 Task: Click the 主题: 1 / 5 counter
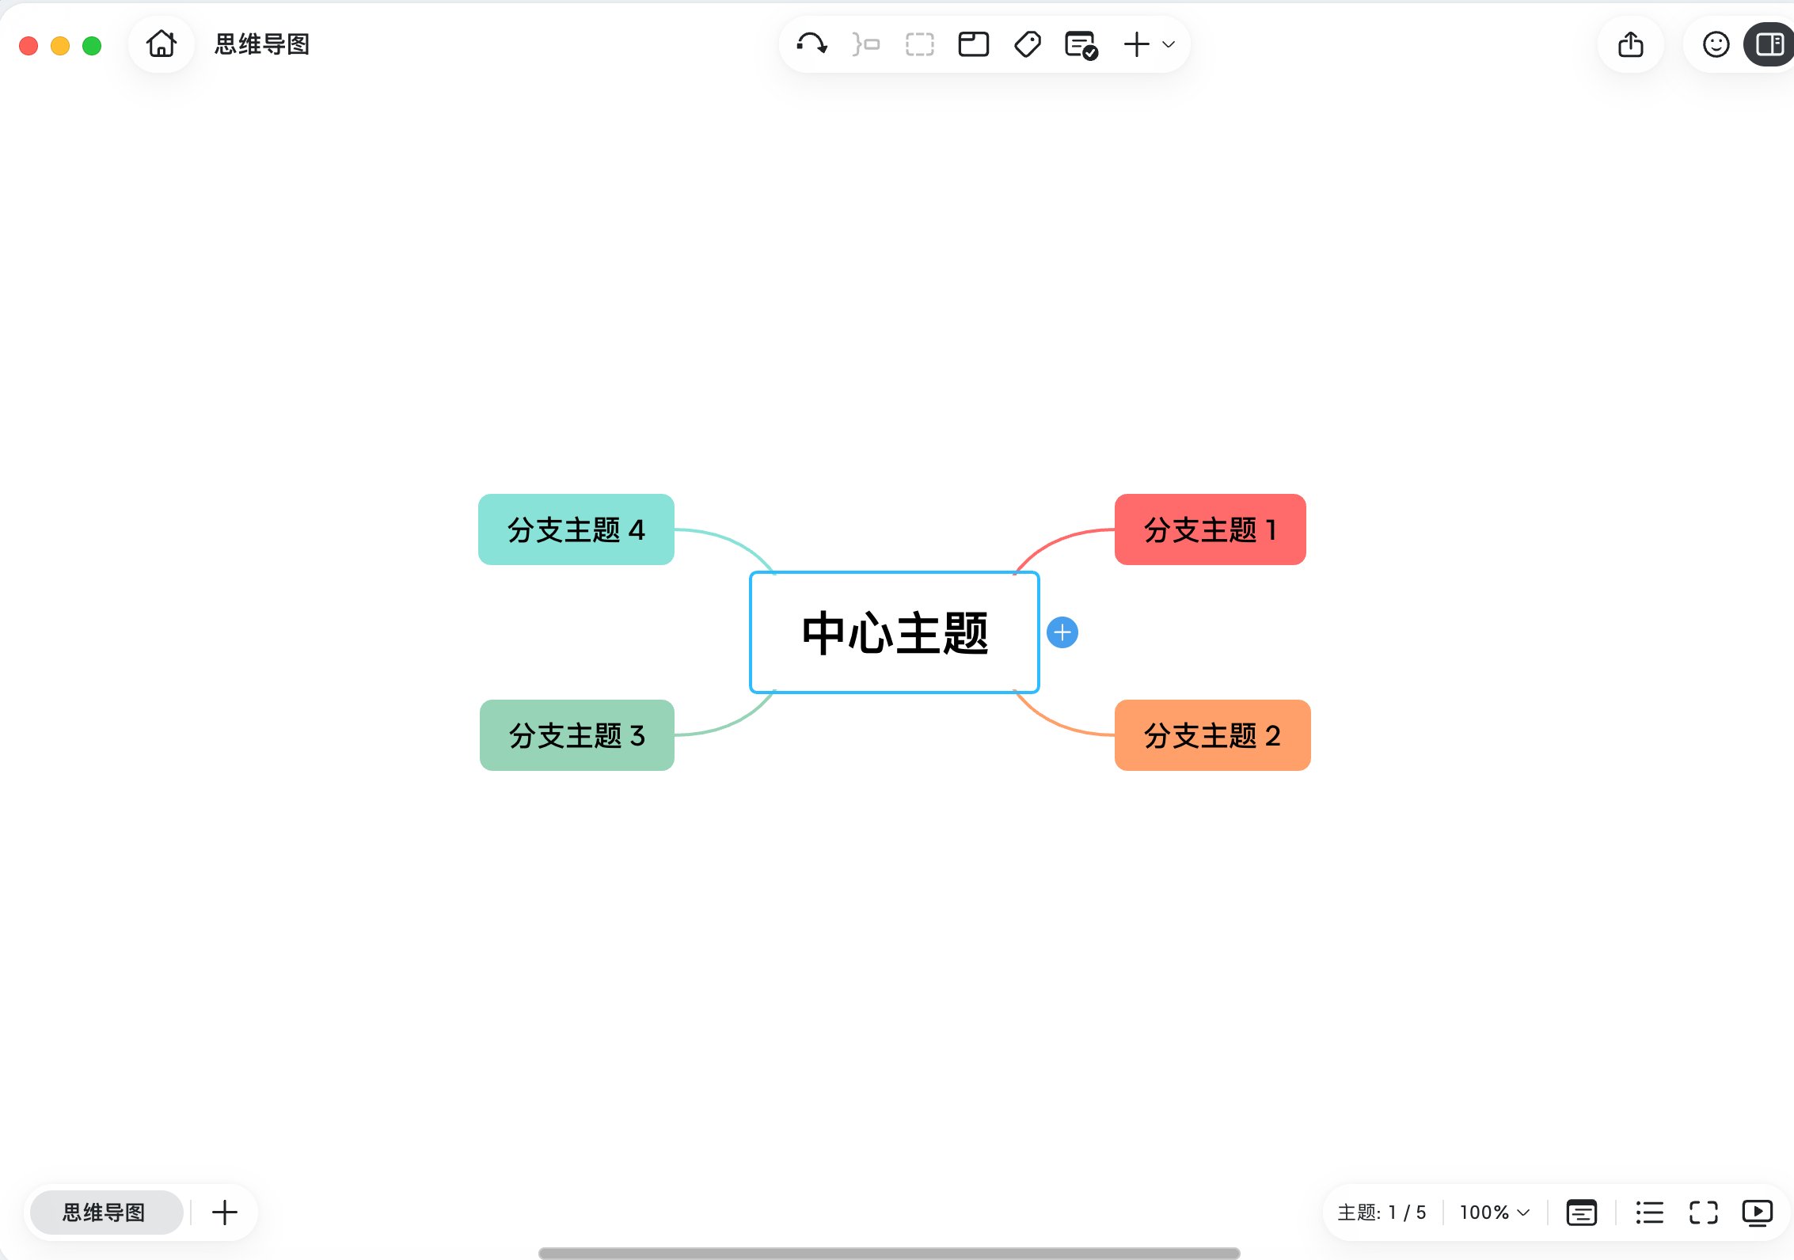[x=1382, y=1213]
